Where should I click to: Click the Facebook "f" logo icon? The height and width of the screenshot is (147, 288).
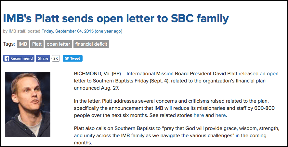7,59
